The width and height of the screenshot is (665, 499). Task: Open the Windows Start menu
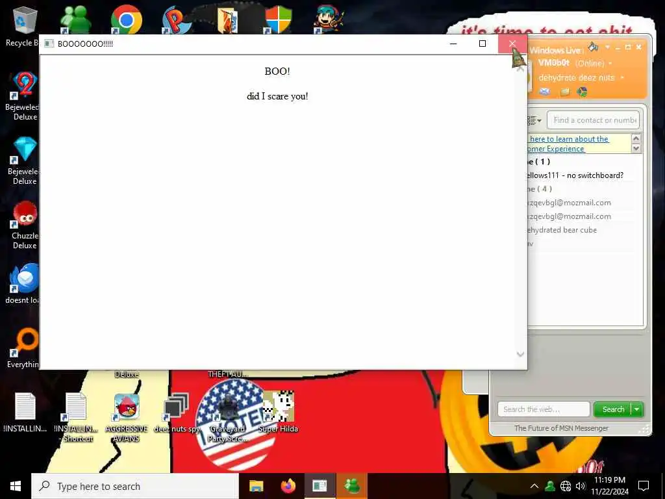[x=16, y=486]
